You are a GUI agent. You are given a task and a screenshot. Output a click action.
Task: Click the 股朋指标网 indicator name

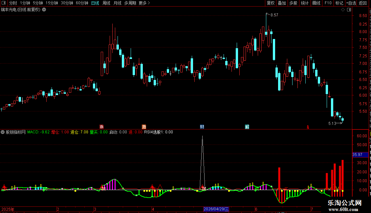(x=16, y=132)
